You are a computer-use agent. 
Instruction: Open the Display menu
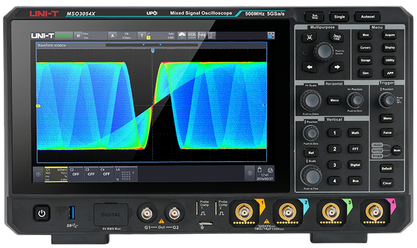click(390, 48)
